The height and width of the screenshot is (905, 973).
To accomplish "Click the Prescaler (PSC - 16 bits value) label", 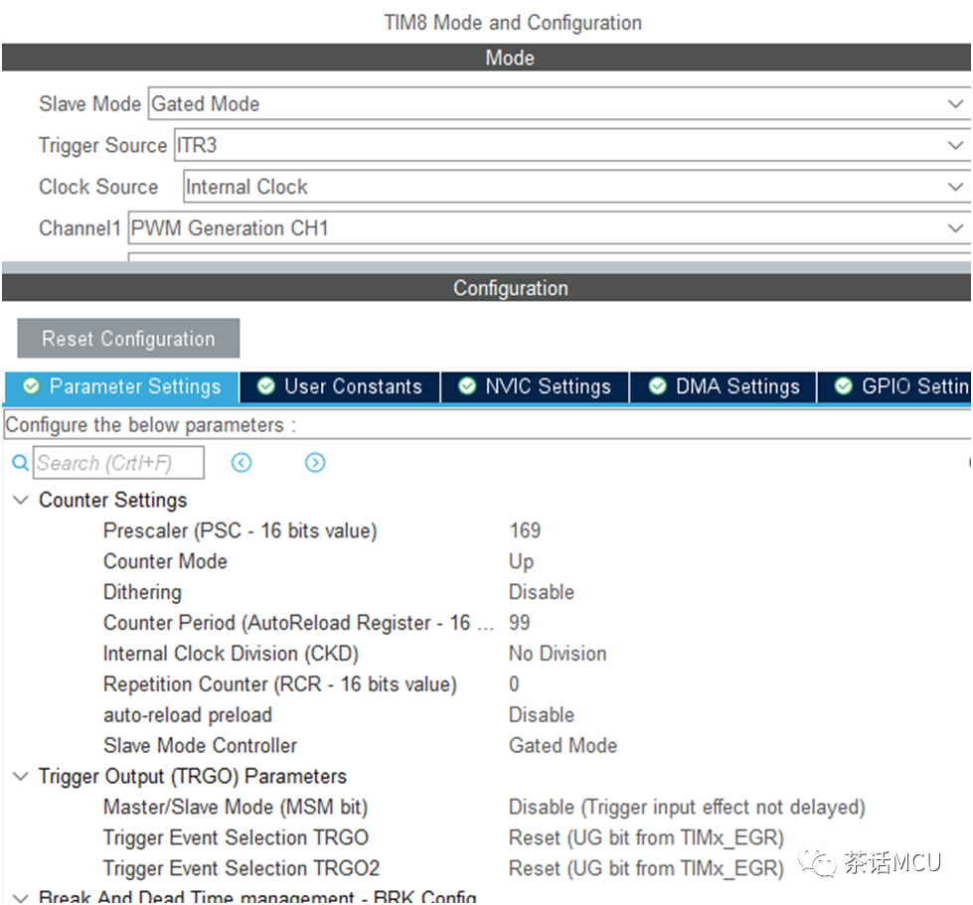I will click(241, 530).
